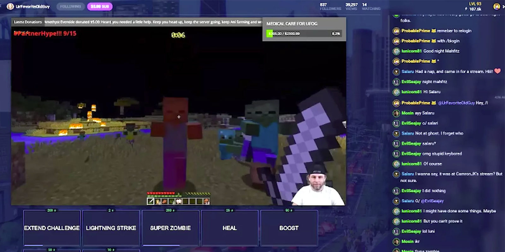Click ProbablePrime's avatar beside 'remeber to relogin'
The height and width of the screenshot is (252, 505).
click(x=396, y=31)
